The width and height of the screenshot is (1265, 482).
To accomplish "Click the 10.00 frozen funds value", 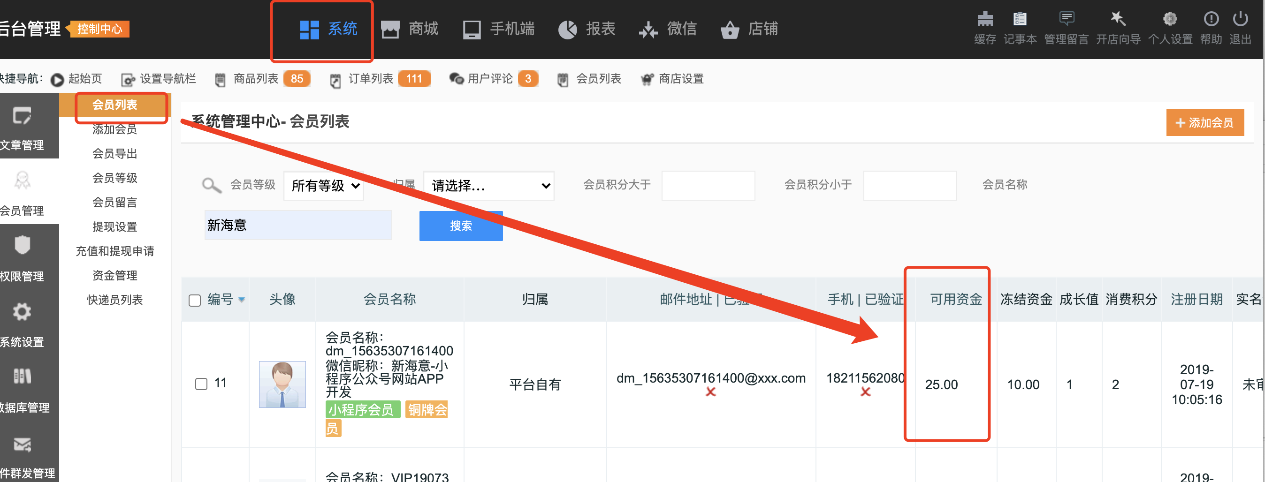I will point(1023,385).
